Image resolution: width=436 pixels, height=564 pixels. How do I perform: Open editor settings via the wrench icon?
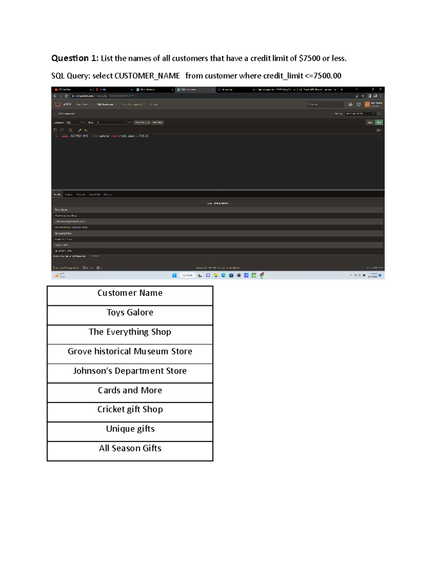click(80, 130)
